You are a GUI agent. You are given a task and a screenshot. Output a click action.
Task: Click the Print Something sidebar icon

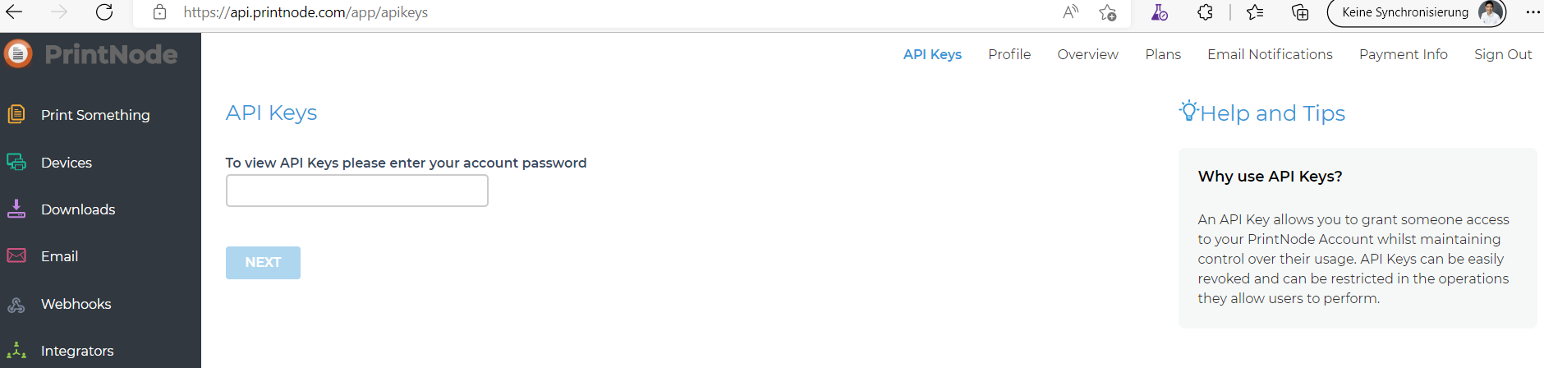[x=16, y=114]
